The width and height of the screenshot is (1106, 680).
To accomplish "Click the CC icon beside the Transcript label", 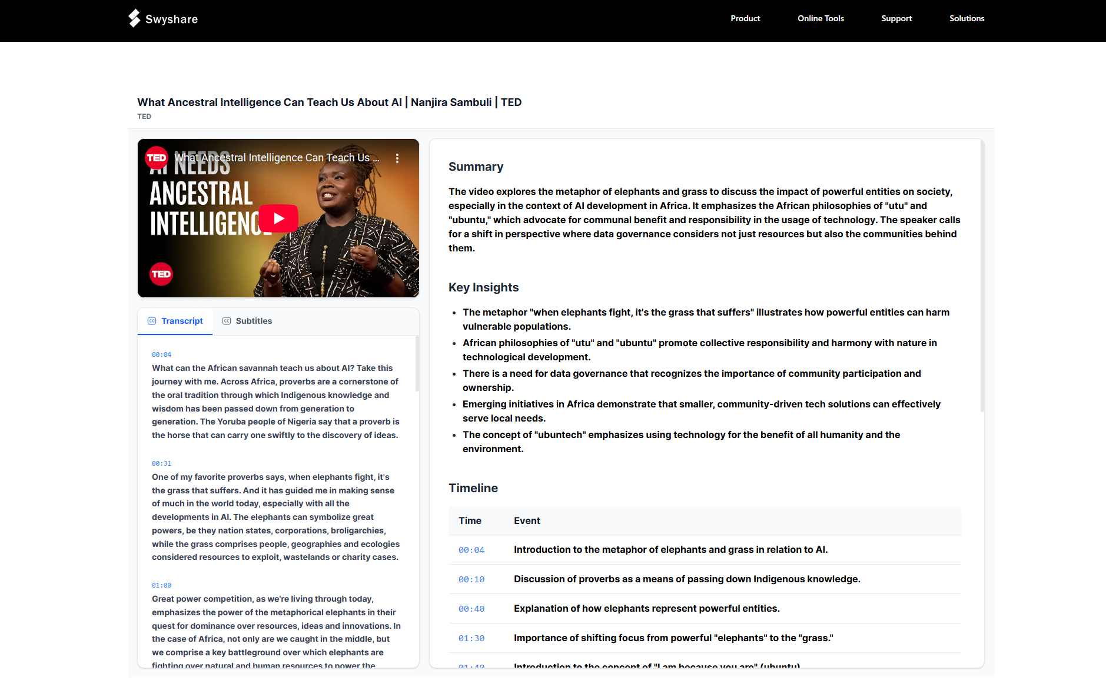I will point(152,321).
